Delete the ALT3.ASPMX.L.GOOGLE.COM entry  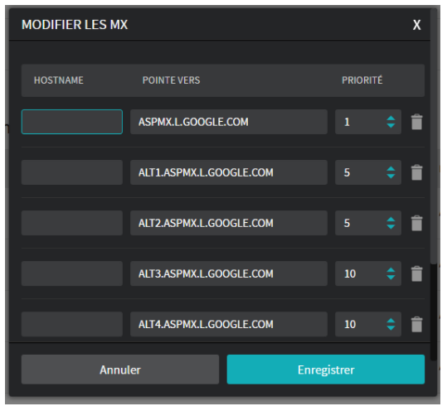[417, 273]
